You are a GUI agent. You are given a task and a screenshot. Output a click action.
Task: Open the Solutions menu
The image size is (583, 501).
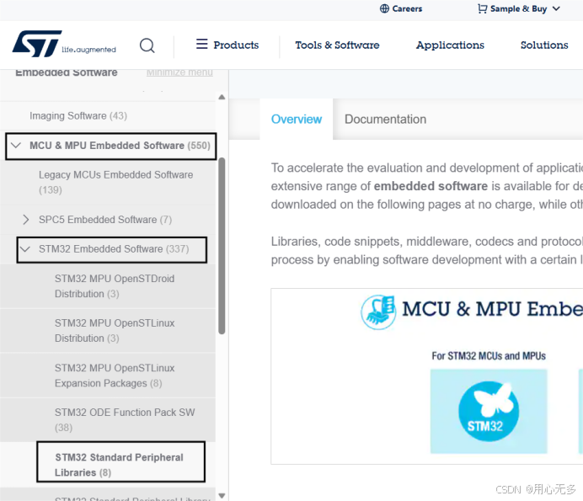point(544,45)
